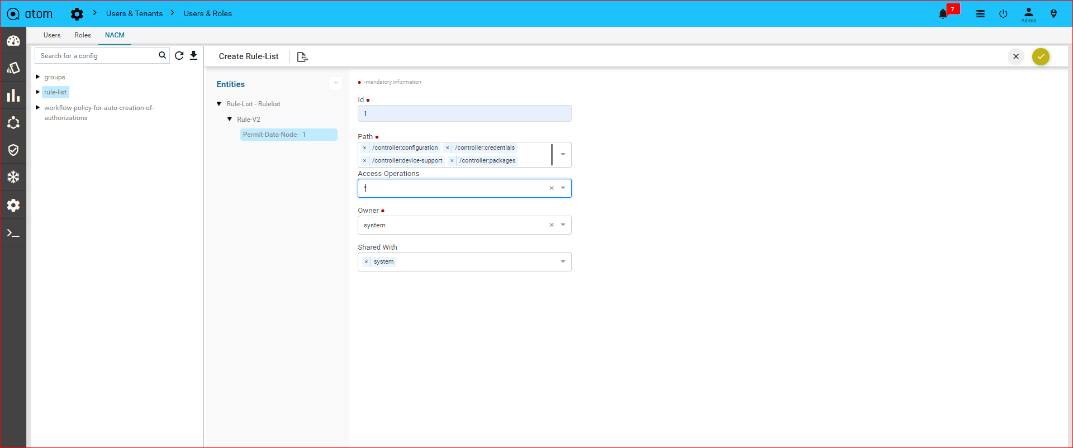Open notifications bell with 7 alerts
The height and width of the screenshot is (448, 1073).
click(943, 14)
